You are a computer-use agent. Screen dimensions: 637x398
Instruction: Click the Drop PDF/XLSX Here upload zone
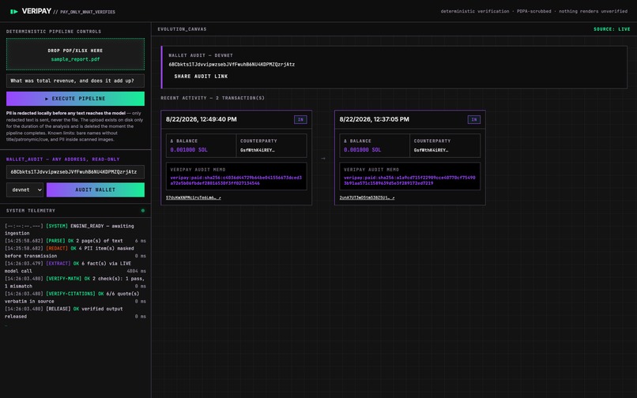tap(75, 54)
